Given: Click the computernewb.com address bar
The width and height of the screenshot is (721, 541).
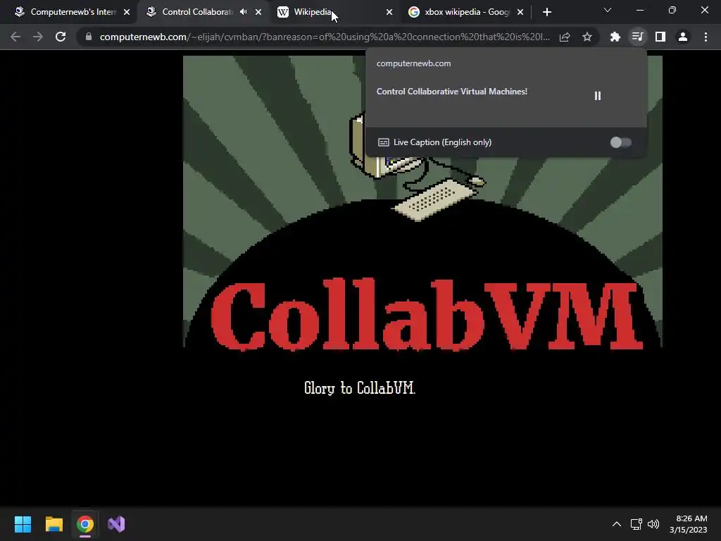Looking at the screenshot, I should pos(324,37).
